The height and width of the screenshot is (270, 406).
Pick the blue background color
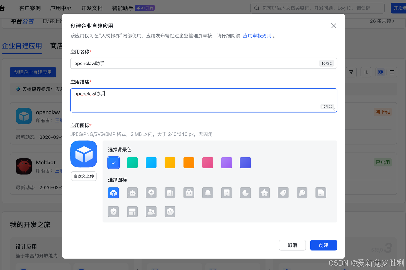[x=114, y=163]
